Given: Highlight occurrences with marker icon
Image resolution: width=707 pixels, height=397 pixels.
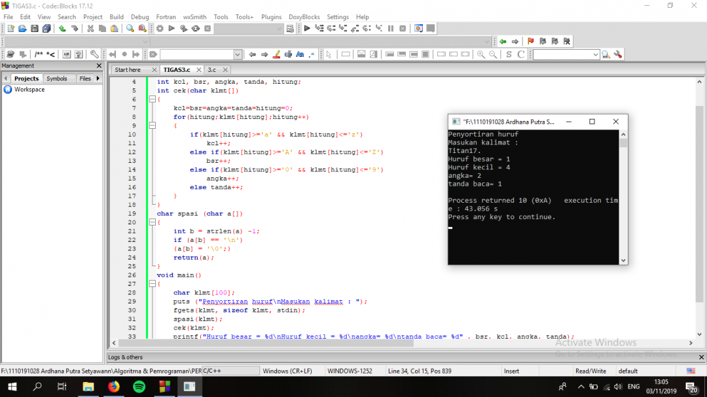Looking at the screenshot, I should 276,54.
